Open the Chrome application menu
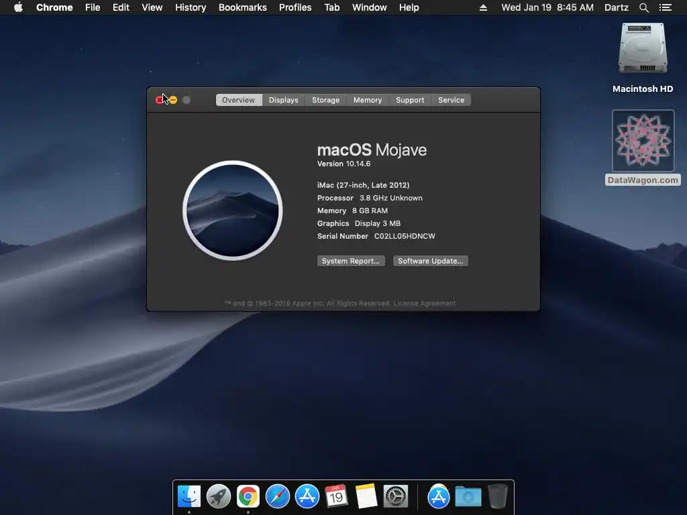Image resolution: width=687 pixels, height=515 pixels. point(54,7)
